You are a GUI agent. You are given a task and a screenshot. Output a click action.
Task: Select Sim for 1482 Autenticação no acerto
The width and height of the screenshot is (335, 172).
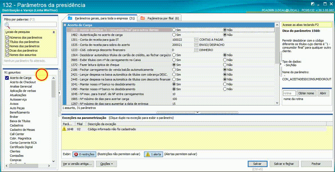tap(174, 35)
